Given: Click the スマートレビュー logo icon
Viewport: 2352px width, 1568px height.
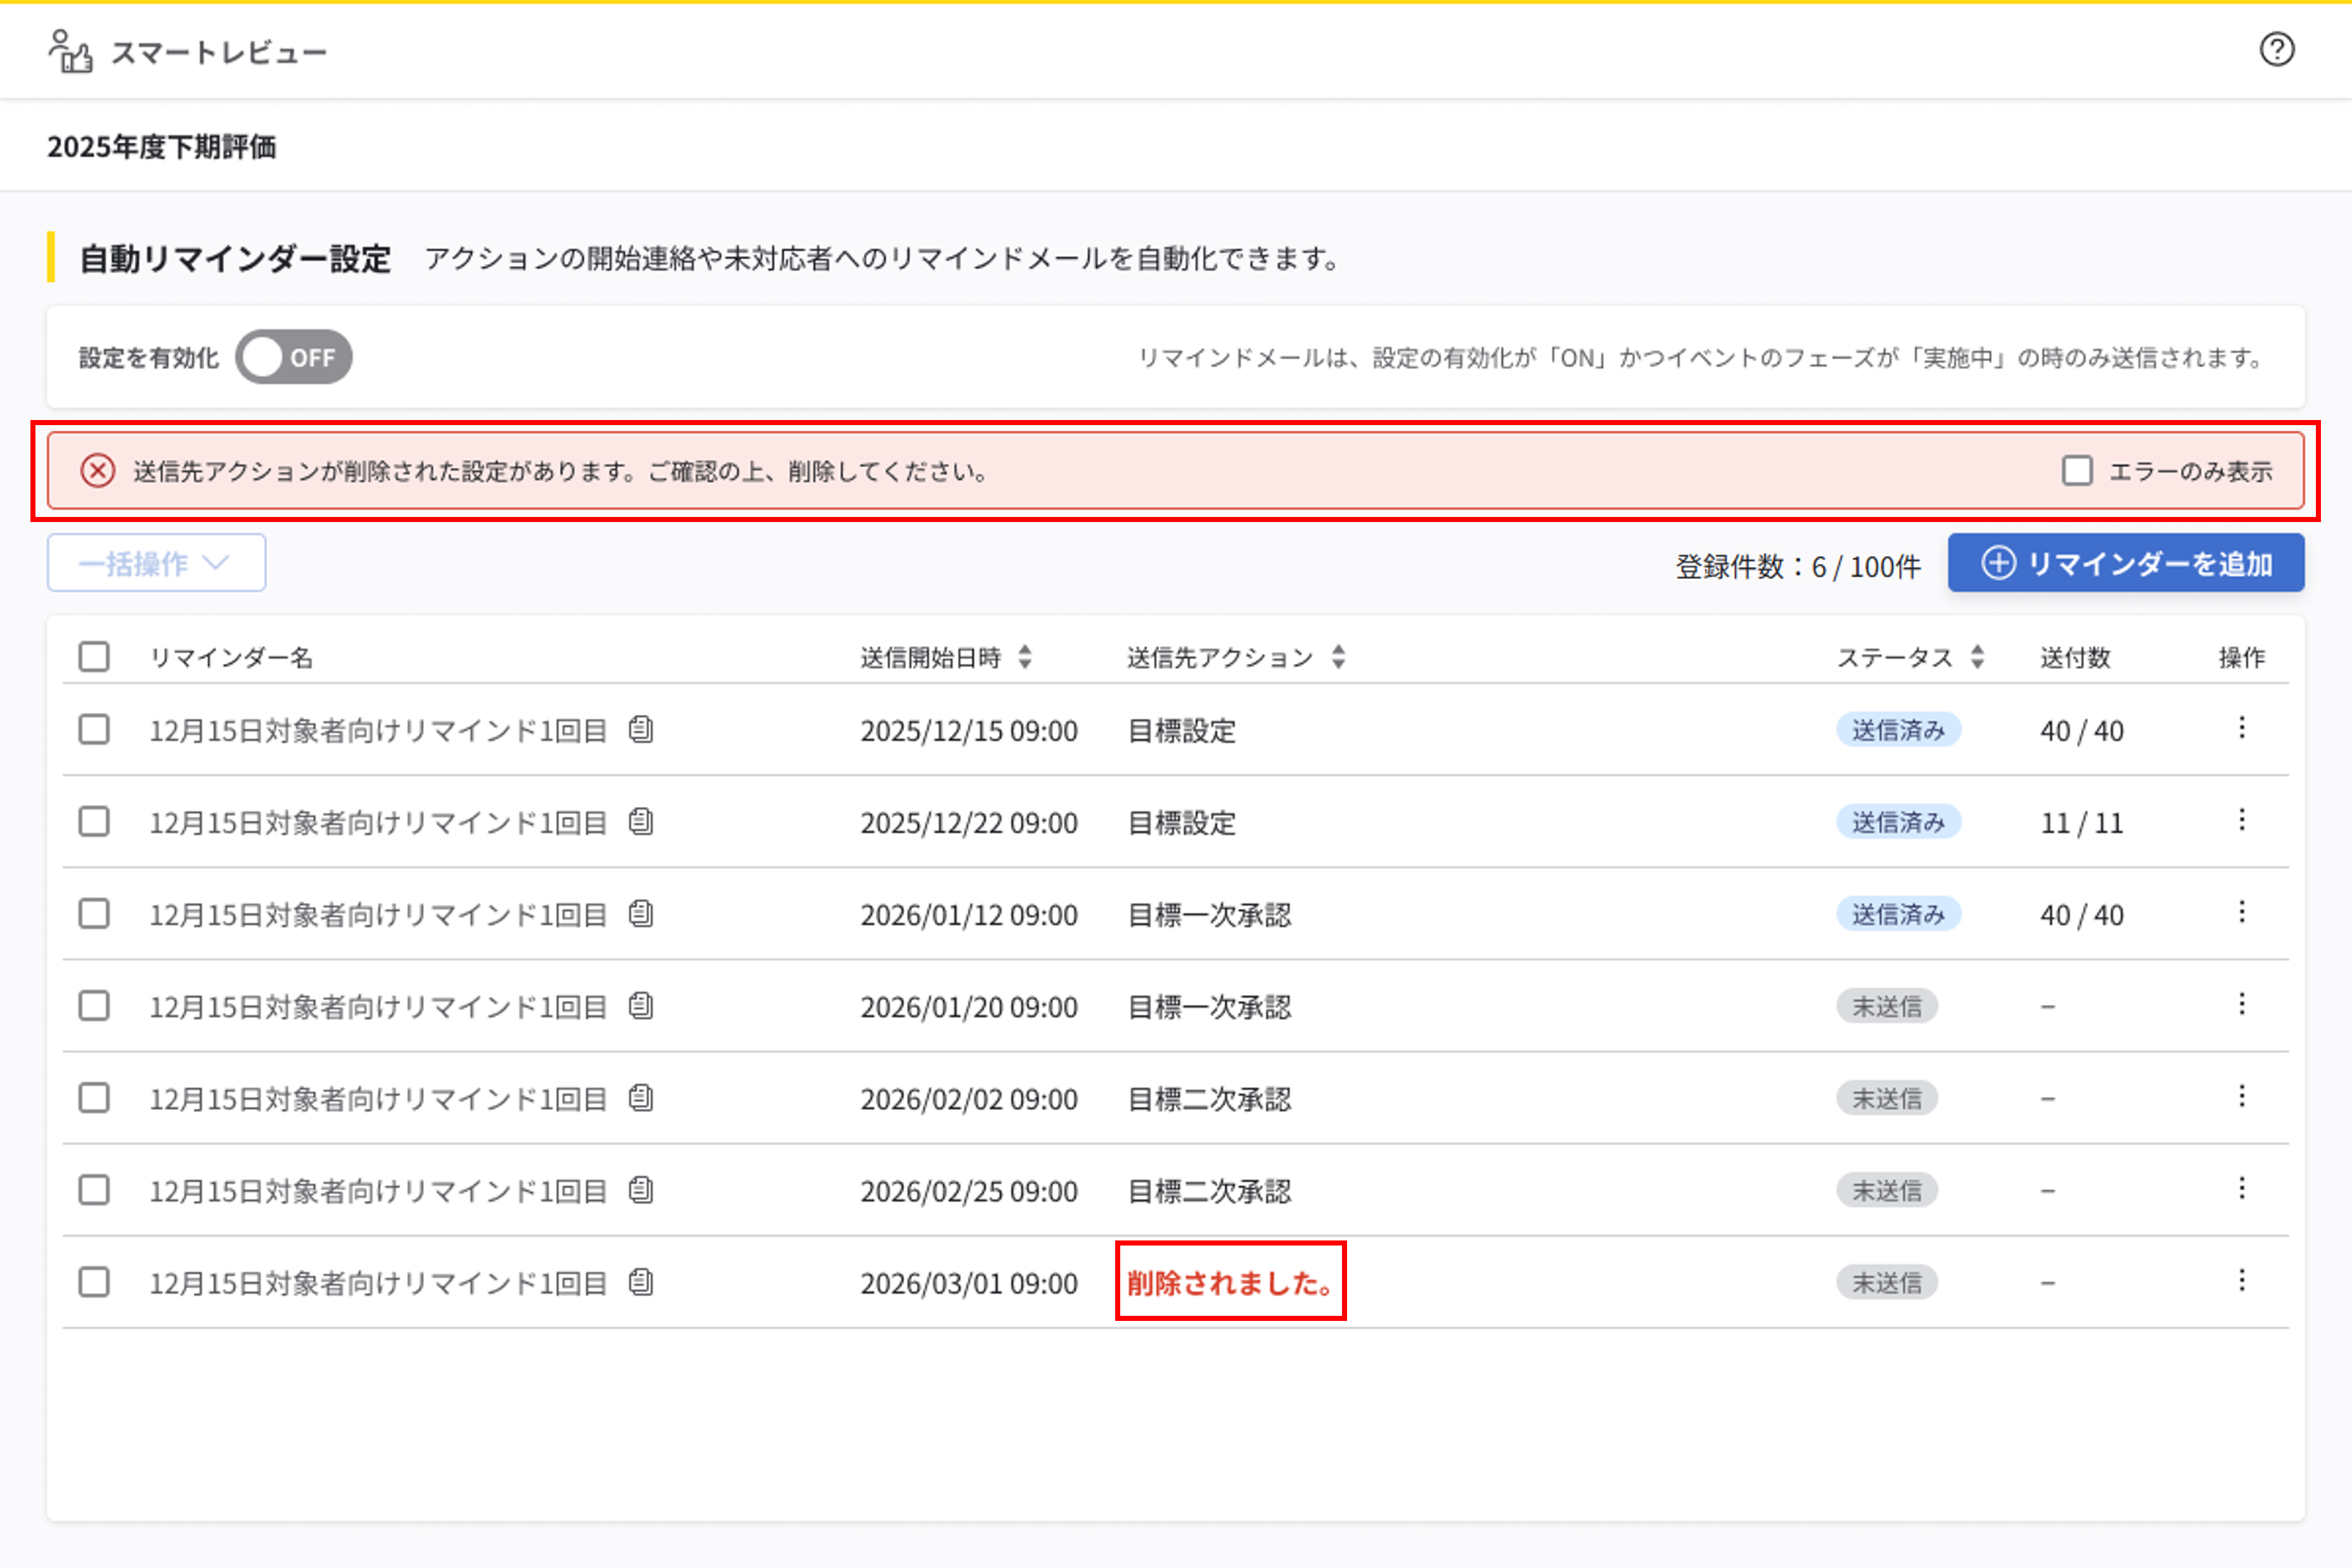Looking at the screenshot, I should [70, 51].
